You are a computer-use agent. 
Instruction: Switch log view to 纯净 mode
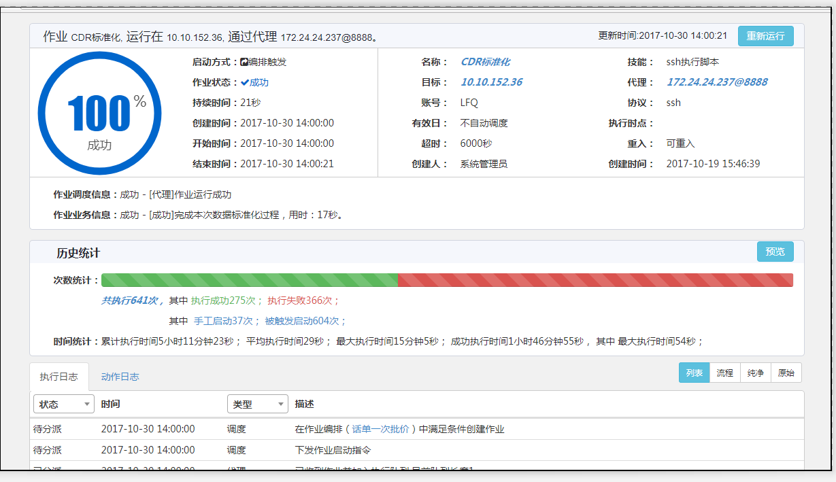click(x=755, y=373)
